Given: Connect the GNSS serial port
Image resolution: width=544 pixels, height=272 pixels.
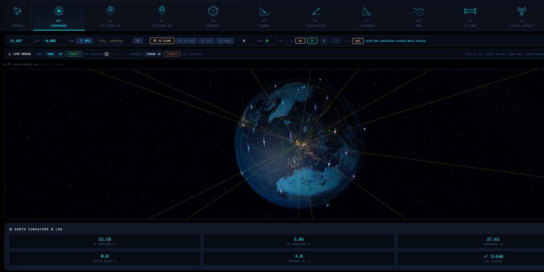Looking at the screenshot, I should [x=74, y=54].
